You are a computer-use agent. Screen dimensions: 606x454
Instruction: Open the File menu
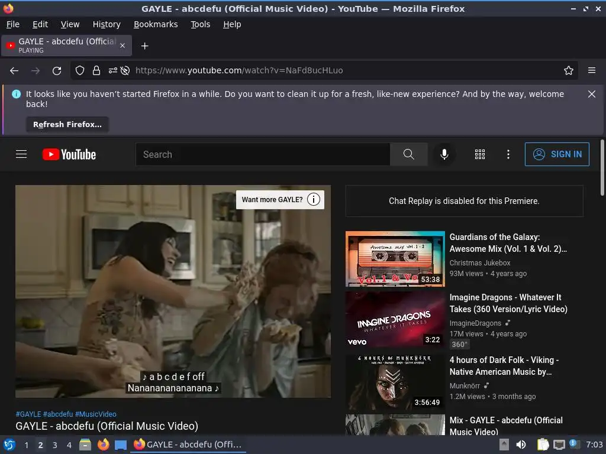click(13, 24)
